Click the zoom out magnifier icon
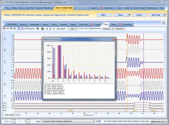 [14, 29]
